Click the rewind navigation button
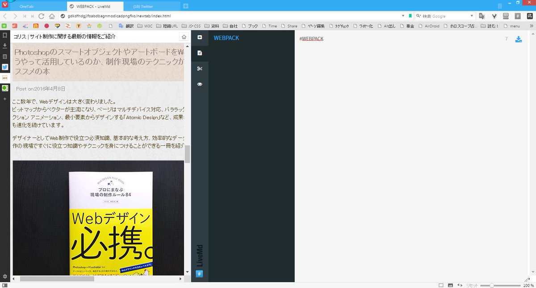This screenshot has width=536, height=288. coord(25,16)
